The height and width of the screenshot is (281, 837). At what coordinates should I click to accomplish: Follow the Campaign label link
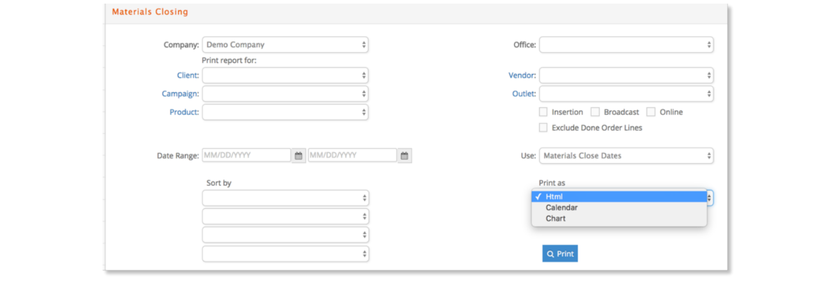(180, 93)
